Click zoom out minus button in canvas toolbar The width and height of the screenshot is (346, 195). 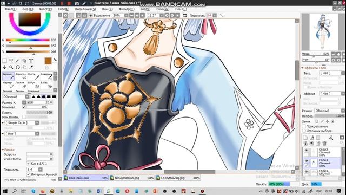(x=132, y=16)
